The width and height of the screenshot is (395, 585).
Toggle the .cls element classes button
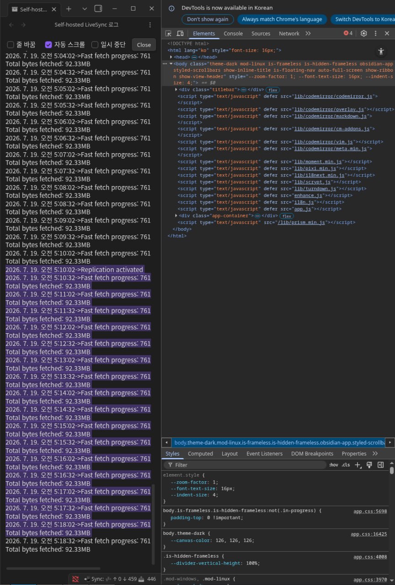click(x=346, y=465)
